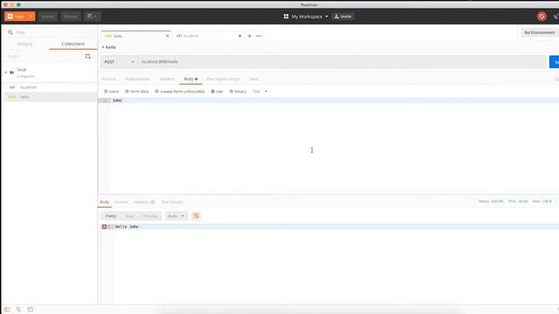Screen dimensions: 559x314
Task: Add a new request tab with plus
Action: click(250, 36)
